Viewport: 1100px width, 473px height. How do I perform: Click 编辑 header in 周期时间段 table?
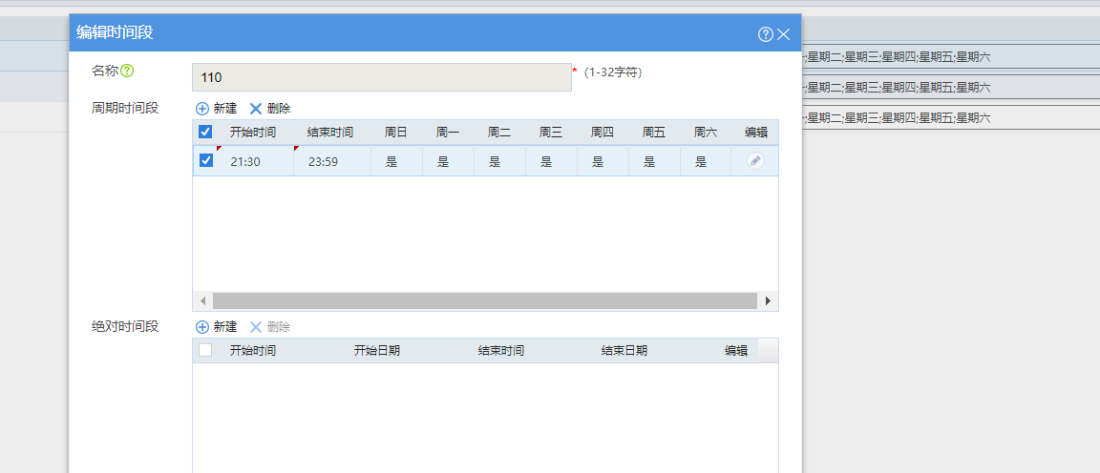(756, 132)
